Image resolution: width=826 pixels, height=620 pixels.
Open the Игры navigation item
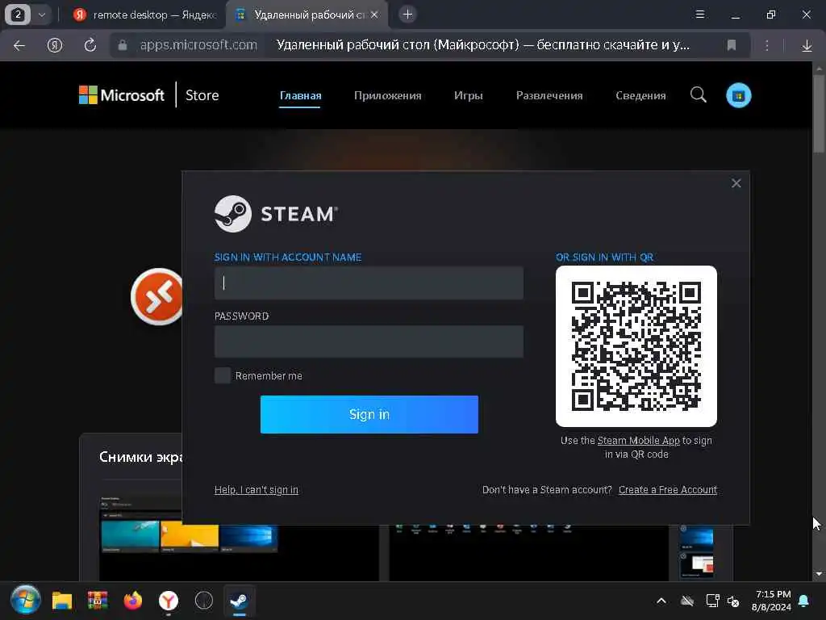click(469, 95)
